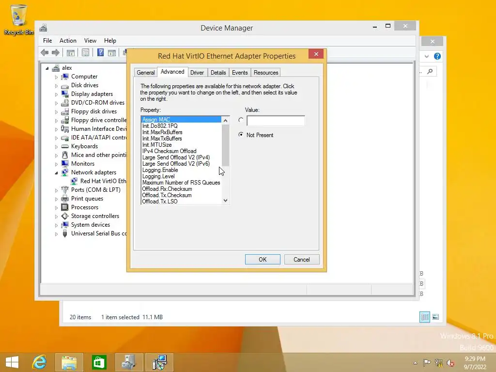
Task: Switch to the Resources tab
Action: (x=266, y=73)
